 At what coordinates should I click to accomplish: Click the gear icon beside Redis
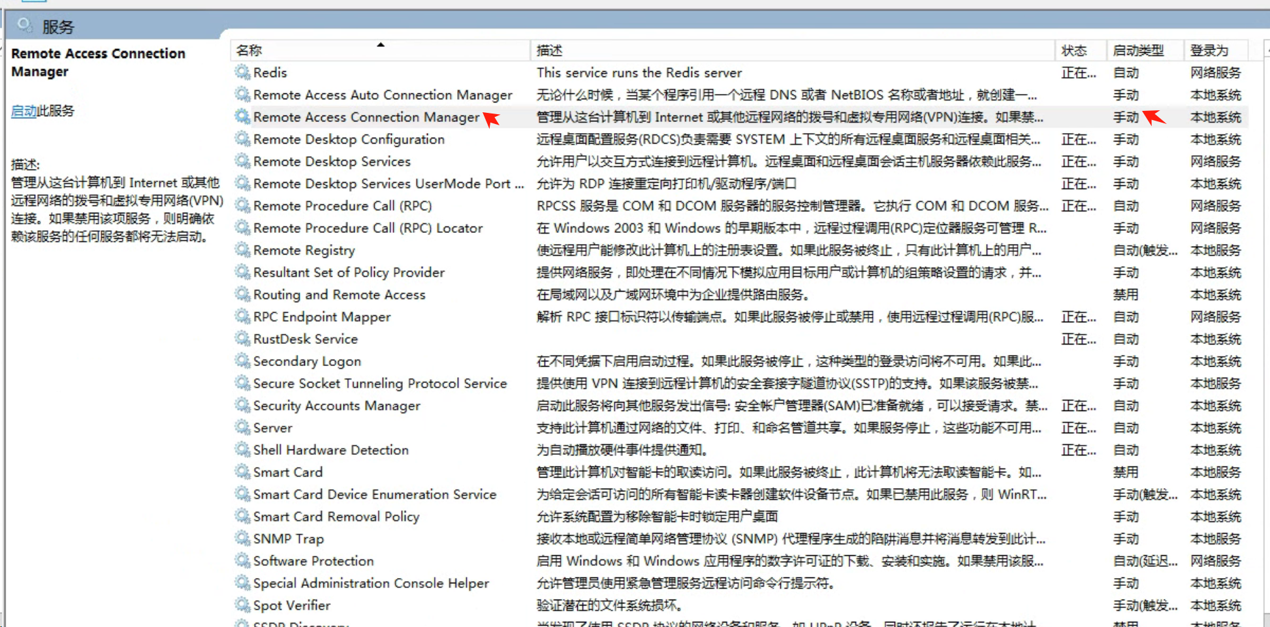point(243,72)
